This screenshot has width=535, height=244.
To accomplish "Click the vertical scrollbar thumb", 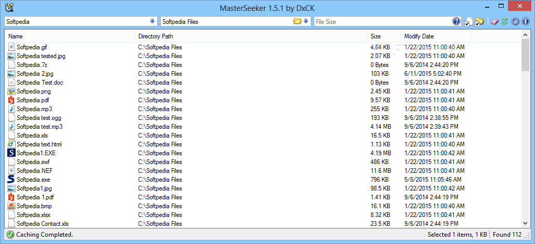I will tap(525, 55).
